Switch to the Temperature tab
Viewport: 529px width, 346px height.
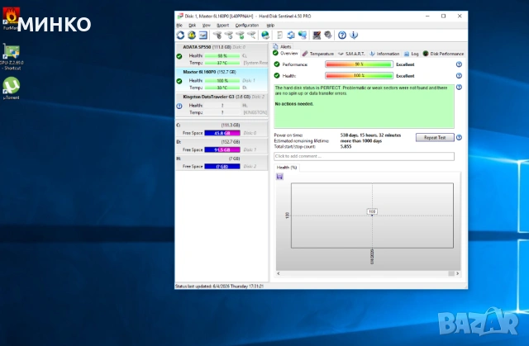[317, 54]
